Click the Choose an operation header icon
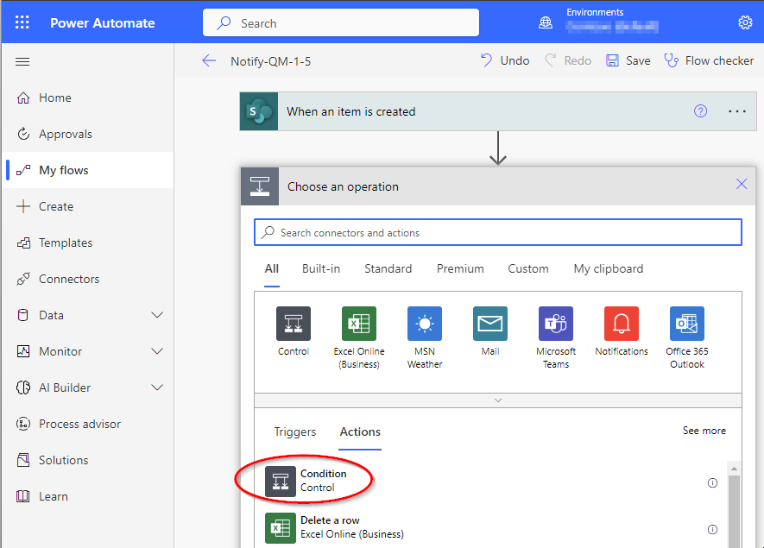Viewport: 764px width, 548px height. click(260, 186)
